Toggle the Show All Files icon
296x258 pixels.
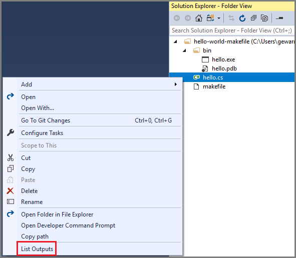pos(264,18)
